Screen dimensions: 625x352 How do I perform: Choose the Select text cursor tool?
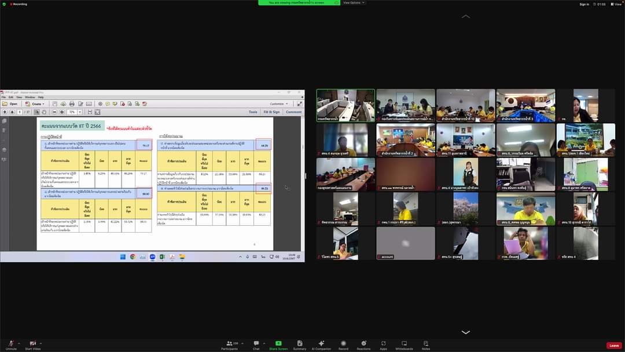36,112
